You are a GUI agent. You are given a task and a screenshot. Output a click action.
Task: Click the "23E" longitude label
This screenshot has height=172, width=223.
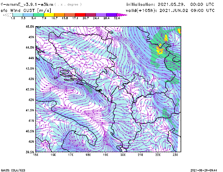(x=175, y=155)
